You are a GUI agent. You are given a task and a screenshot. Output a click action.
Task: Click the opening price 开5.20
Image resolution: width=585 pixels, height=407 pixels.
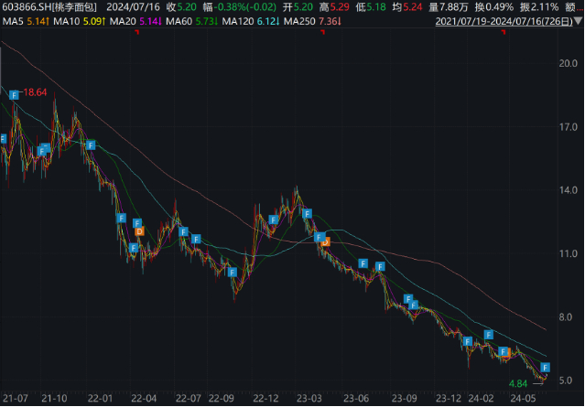pyautogui.click(x=298, y=6)
